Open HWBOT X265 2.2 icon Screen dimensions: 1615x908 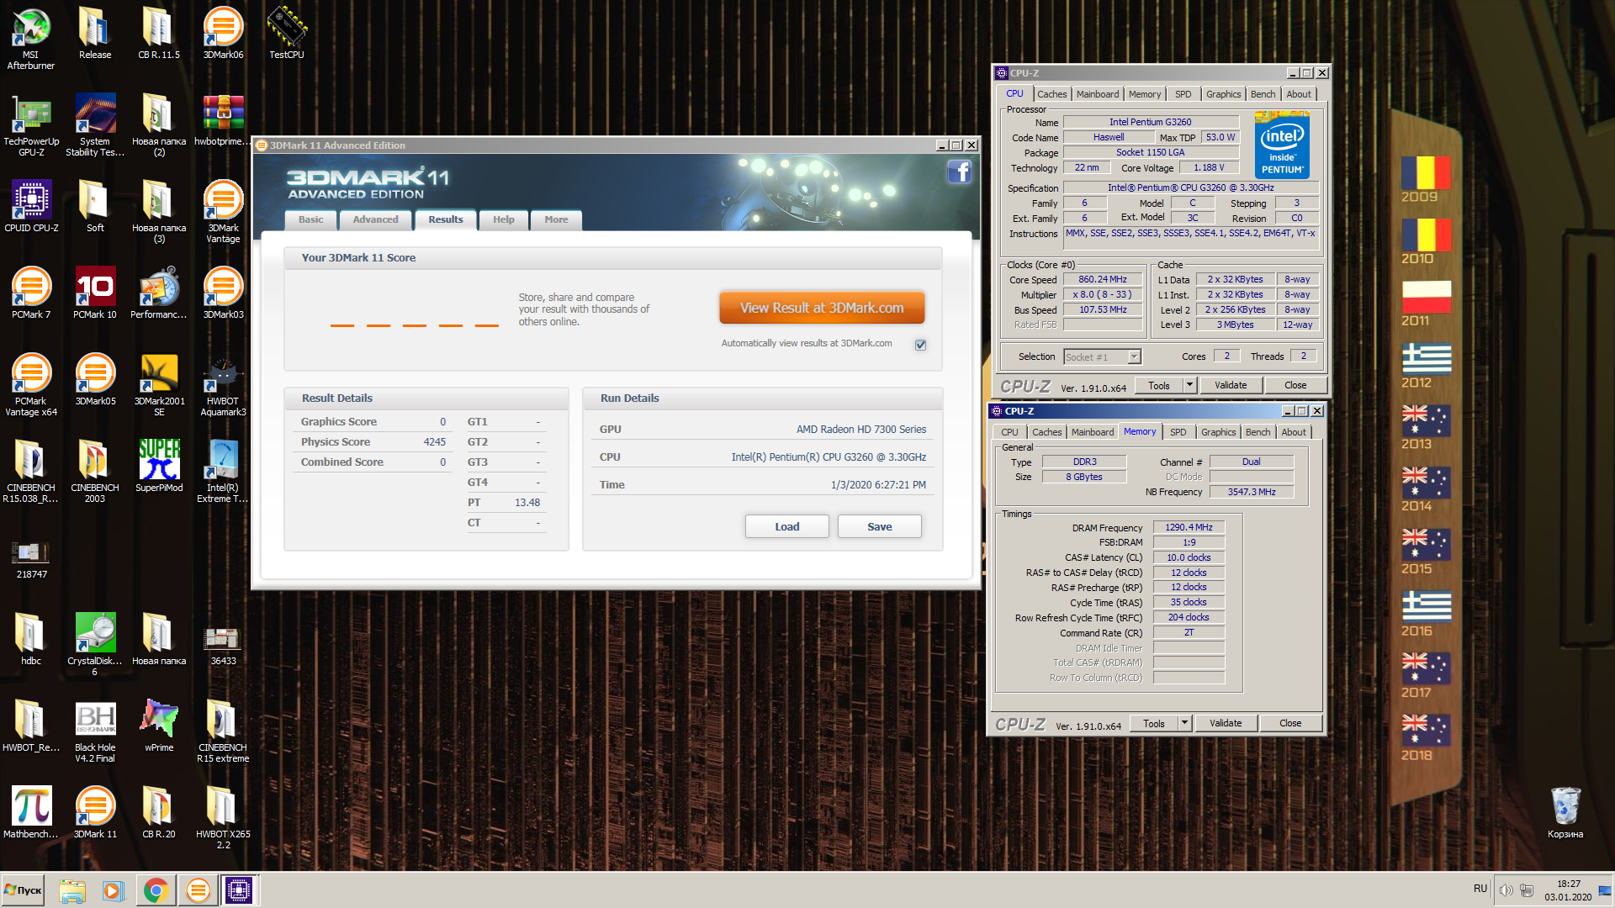pos(223,817)
